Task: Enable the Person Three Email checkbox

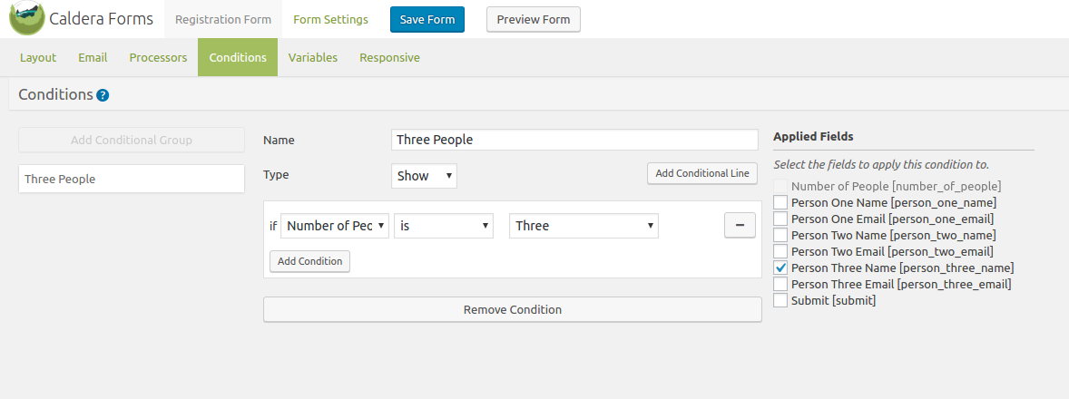Action: pyautogui.click(x=780, y=284)
